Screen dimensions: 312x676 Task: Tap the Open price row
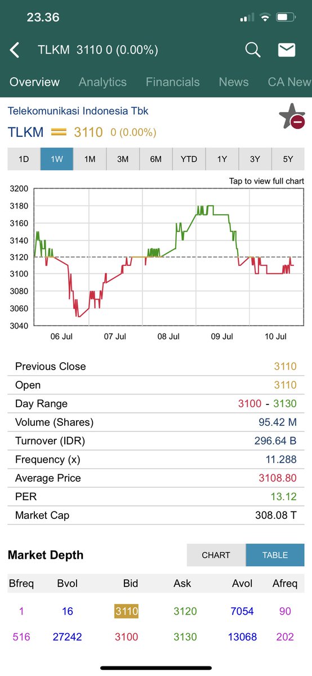point(156,385)
